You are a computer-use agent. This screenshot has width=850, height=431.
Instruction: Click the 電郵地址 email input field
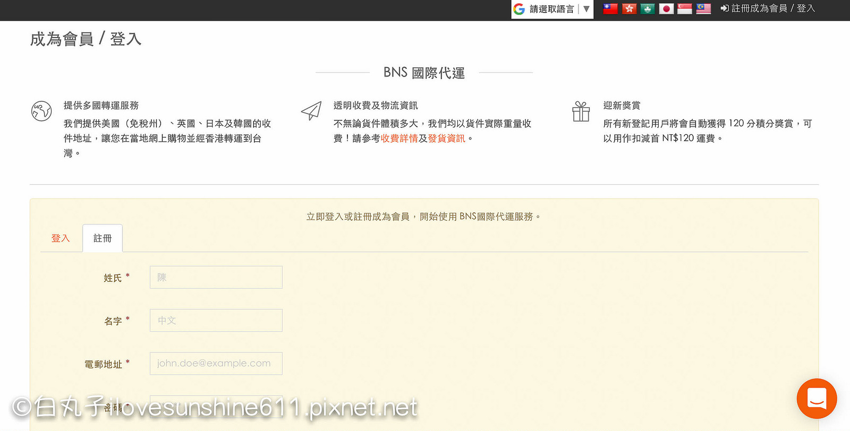pyautogui.click(x=216, y=364)
